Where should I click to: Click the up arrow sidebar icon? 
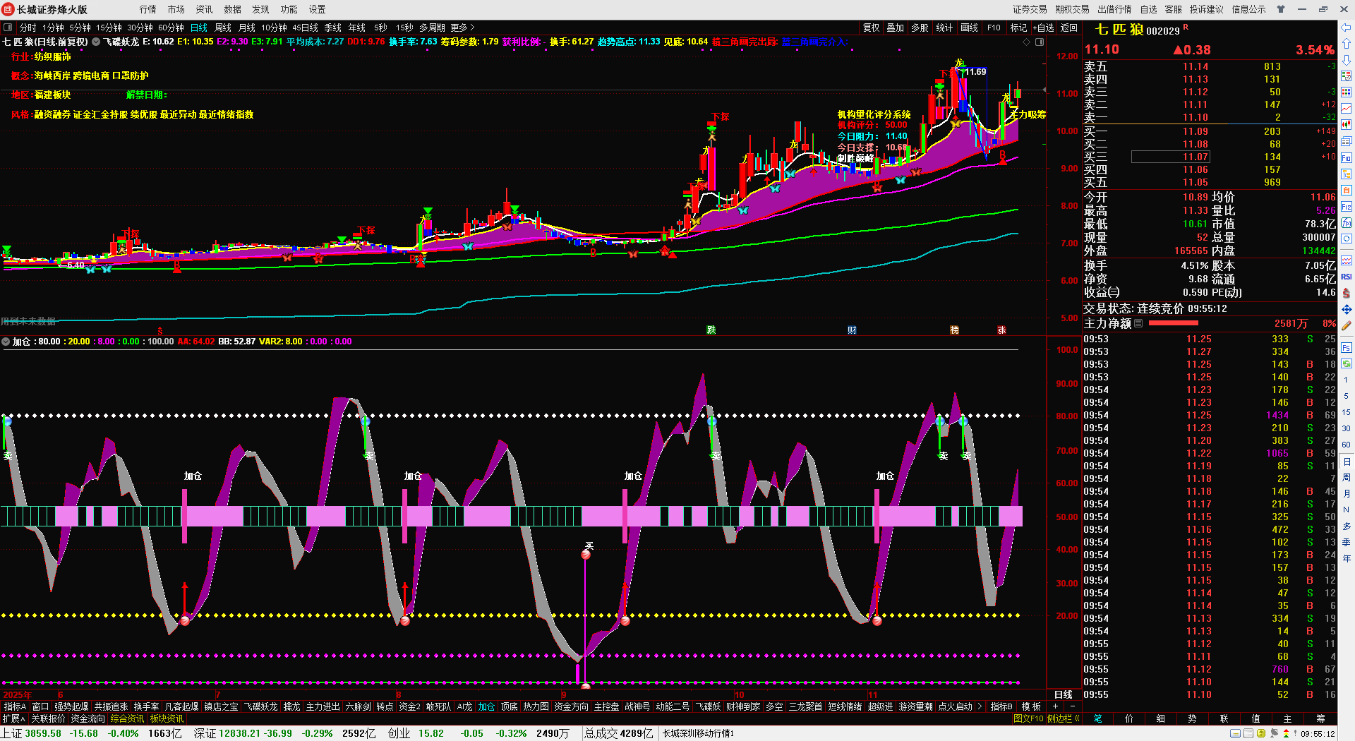(x=1347, y=44)
